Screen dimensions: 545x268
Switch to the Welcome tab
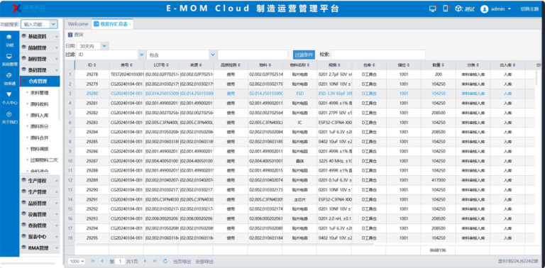pos(78,24)
